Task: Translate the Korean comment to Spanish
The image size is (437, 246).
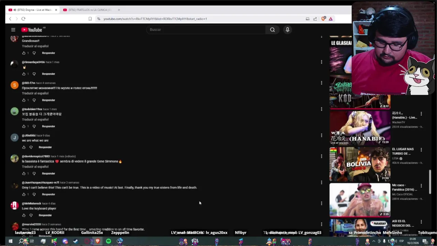Action: coord(35,120)
